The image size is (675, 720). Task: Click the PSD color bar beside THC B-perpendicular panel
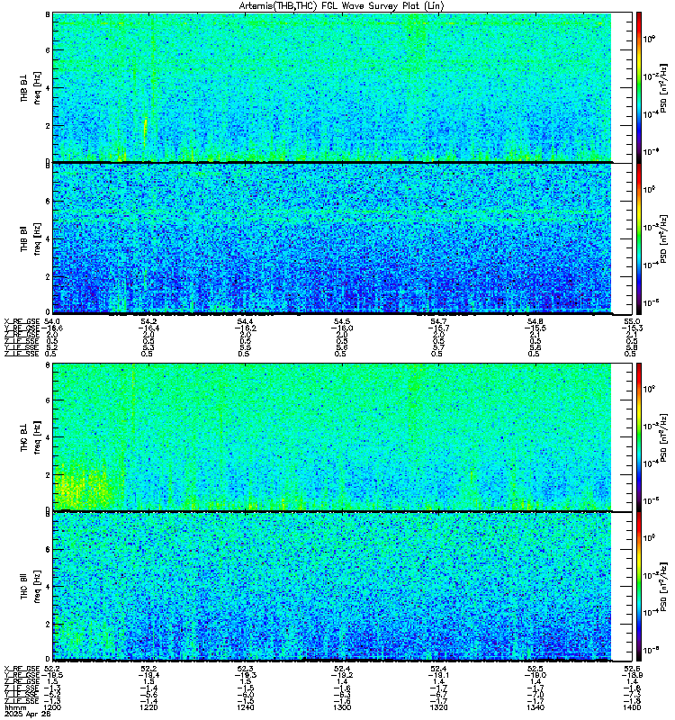[x=639, y=436]
